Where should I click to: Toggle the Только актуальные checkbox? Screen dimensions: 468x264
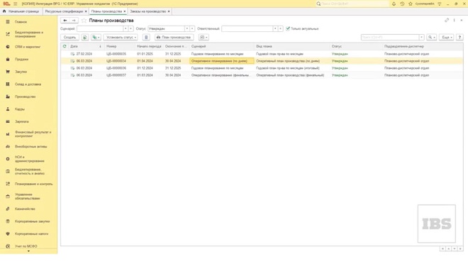coord(288,28)
